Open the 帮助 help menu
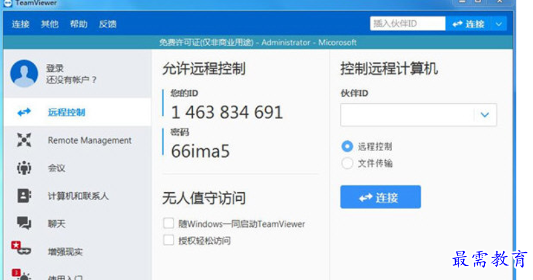This screenshot has width=533, height=280. pos(79,24)
